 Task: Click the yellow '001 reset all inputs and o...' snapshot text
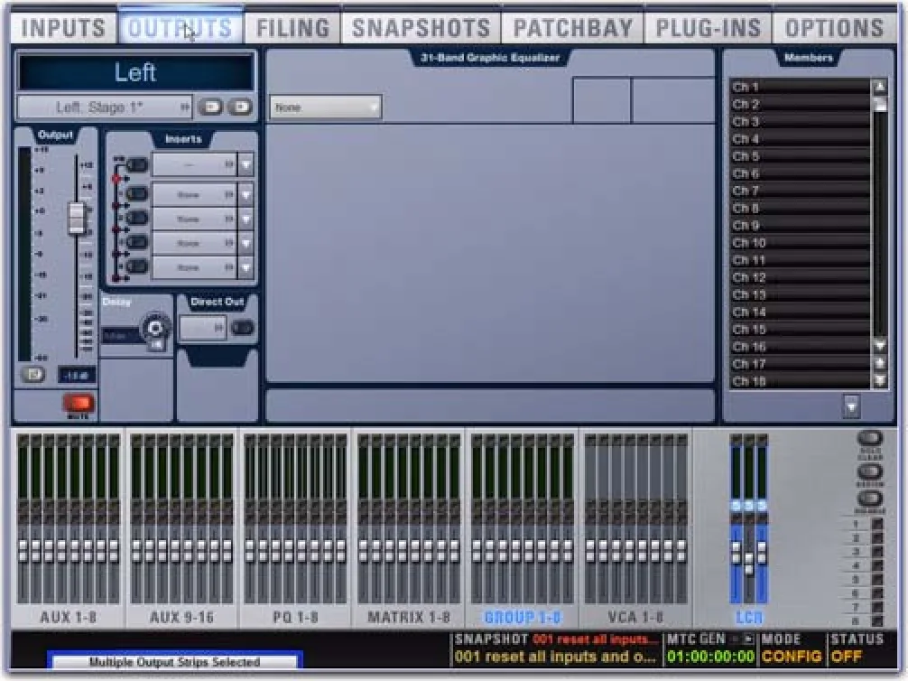point(555,657)
